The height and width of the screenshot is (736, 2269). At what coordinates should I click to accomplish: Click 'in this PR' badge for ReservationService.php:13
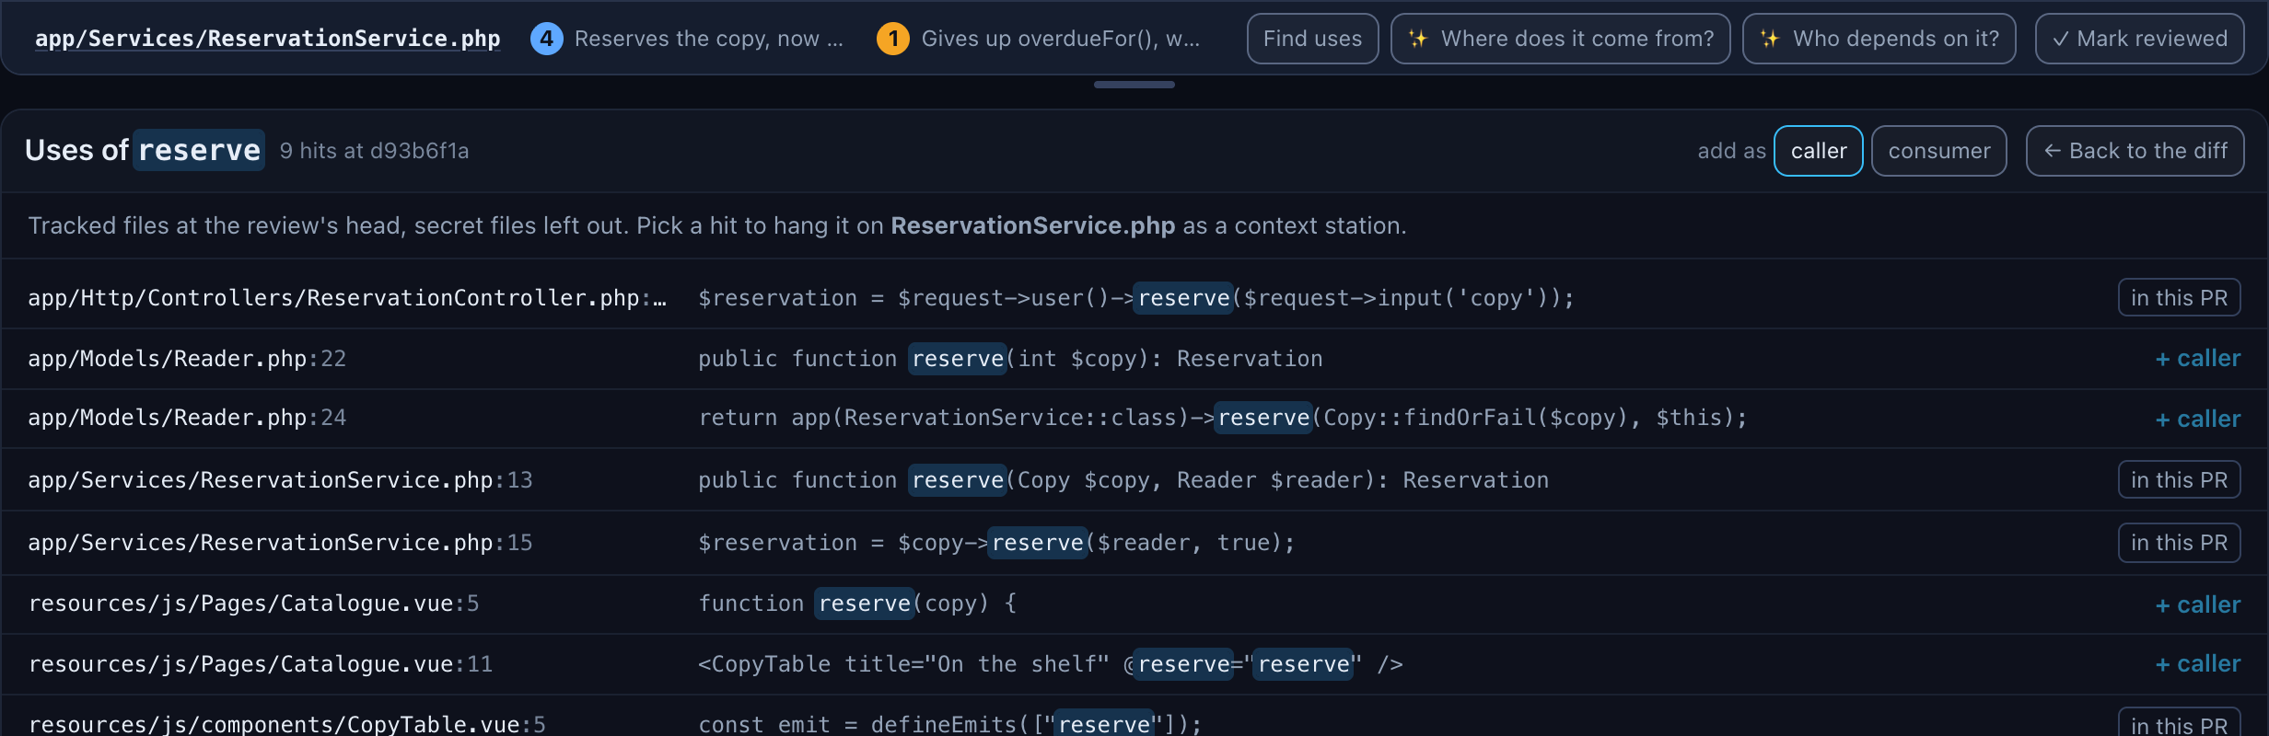(x=2180, y=480)
